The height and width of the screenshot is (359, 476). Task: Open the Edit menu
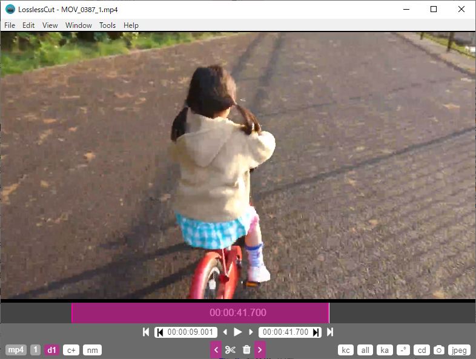pos(28,25)
